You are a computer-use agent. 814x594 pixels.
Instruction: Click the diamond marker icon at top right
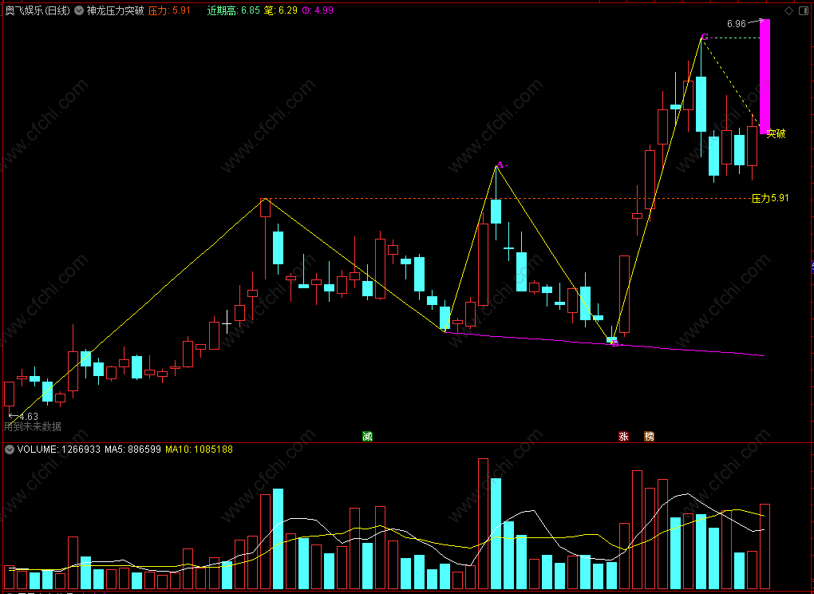(788, 10)
